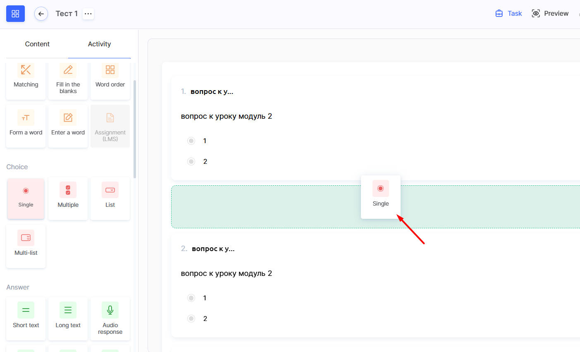The width and height of the screenshot is (580, 352).
Task: Click the blue grid menu icon
Action: (x=15, y=14)
